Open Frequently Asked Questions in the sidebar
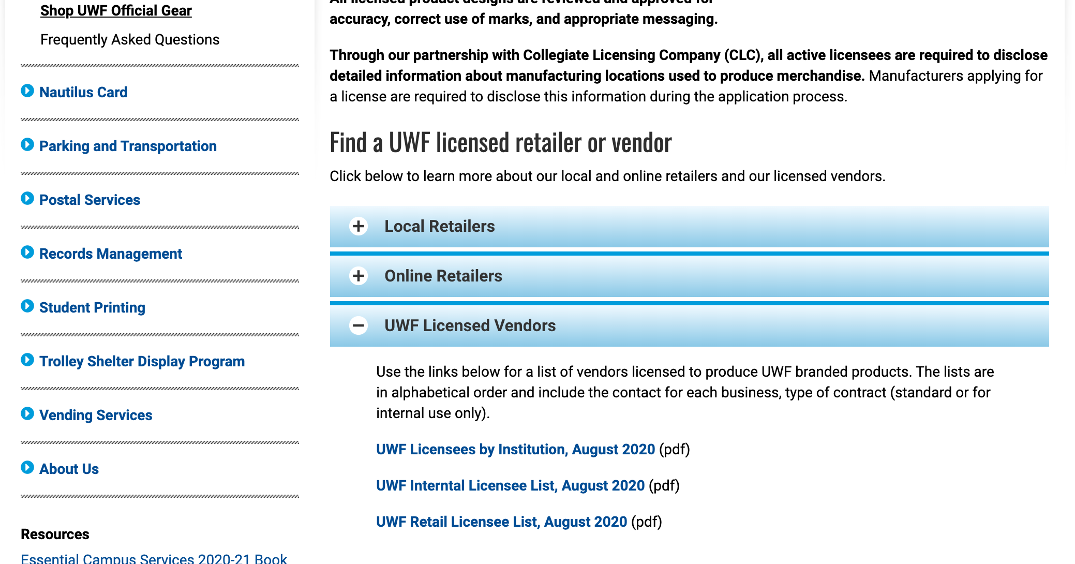Viewport: 1075px width, 564px height. 130,39
